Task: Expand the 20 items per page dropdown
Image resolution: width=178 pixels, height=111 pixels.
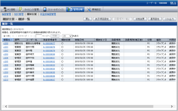Action: [x=67, y=36]
